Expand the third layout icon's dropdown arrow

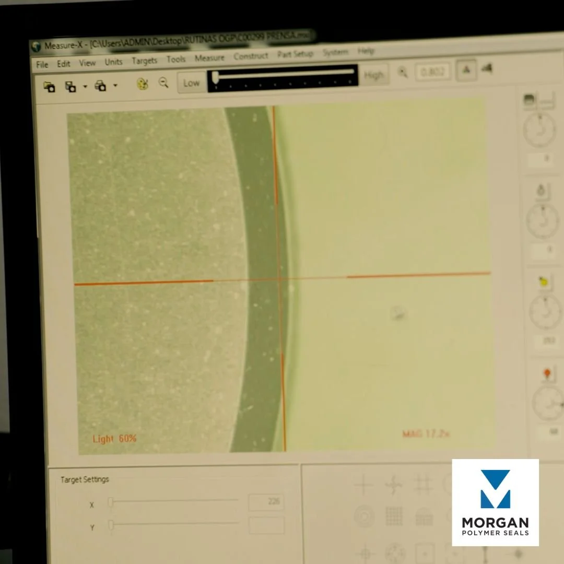tap(115, 85)
